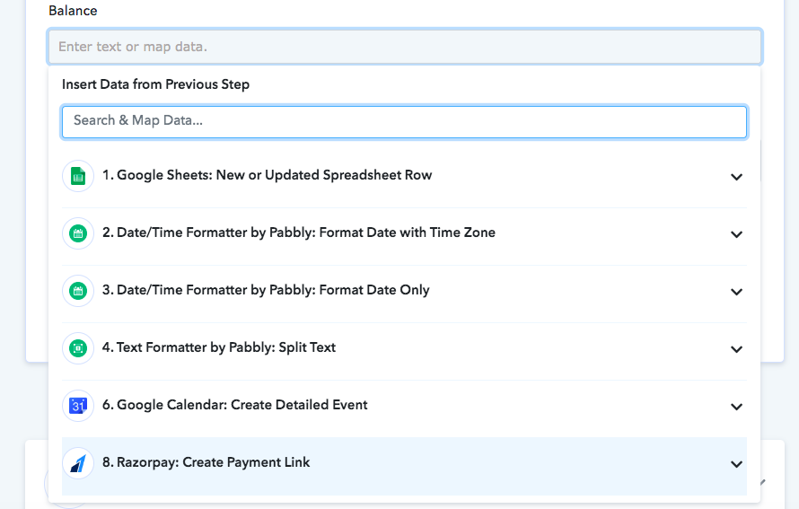
Task: Choose 2. Date/Time Formatter: Format Date with Time Zone
Action: (404, 233)
